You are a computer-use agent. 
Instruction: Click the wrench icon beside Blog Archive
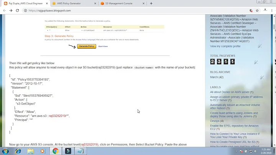click(262, 77)
